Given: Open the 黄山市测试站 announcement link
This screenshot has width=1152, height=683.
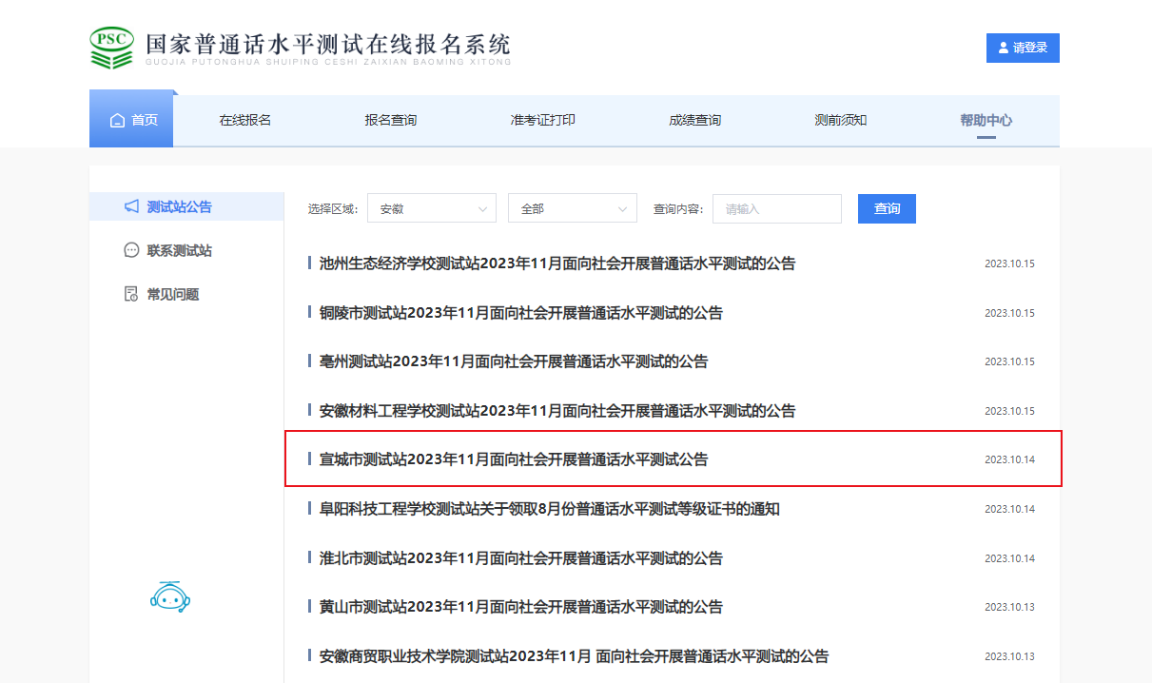Looking at the screenshot, I should click(x=521, y=607).
